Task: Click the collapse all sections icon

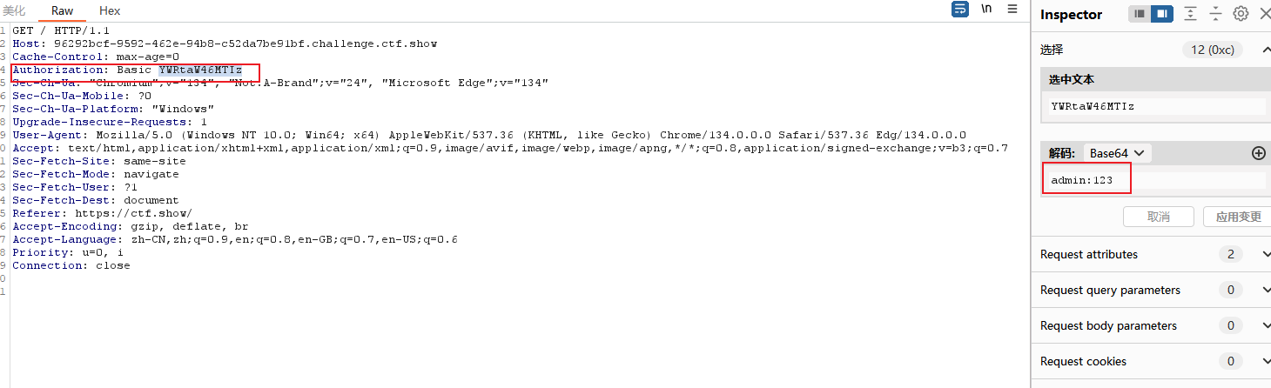Action: [1215, 14]
